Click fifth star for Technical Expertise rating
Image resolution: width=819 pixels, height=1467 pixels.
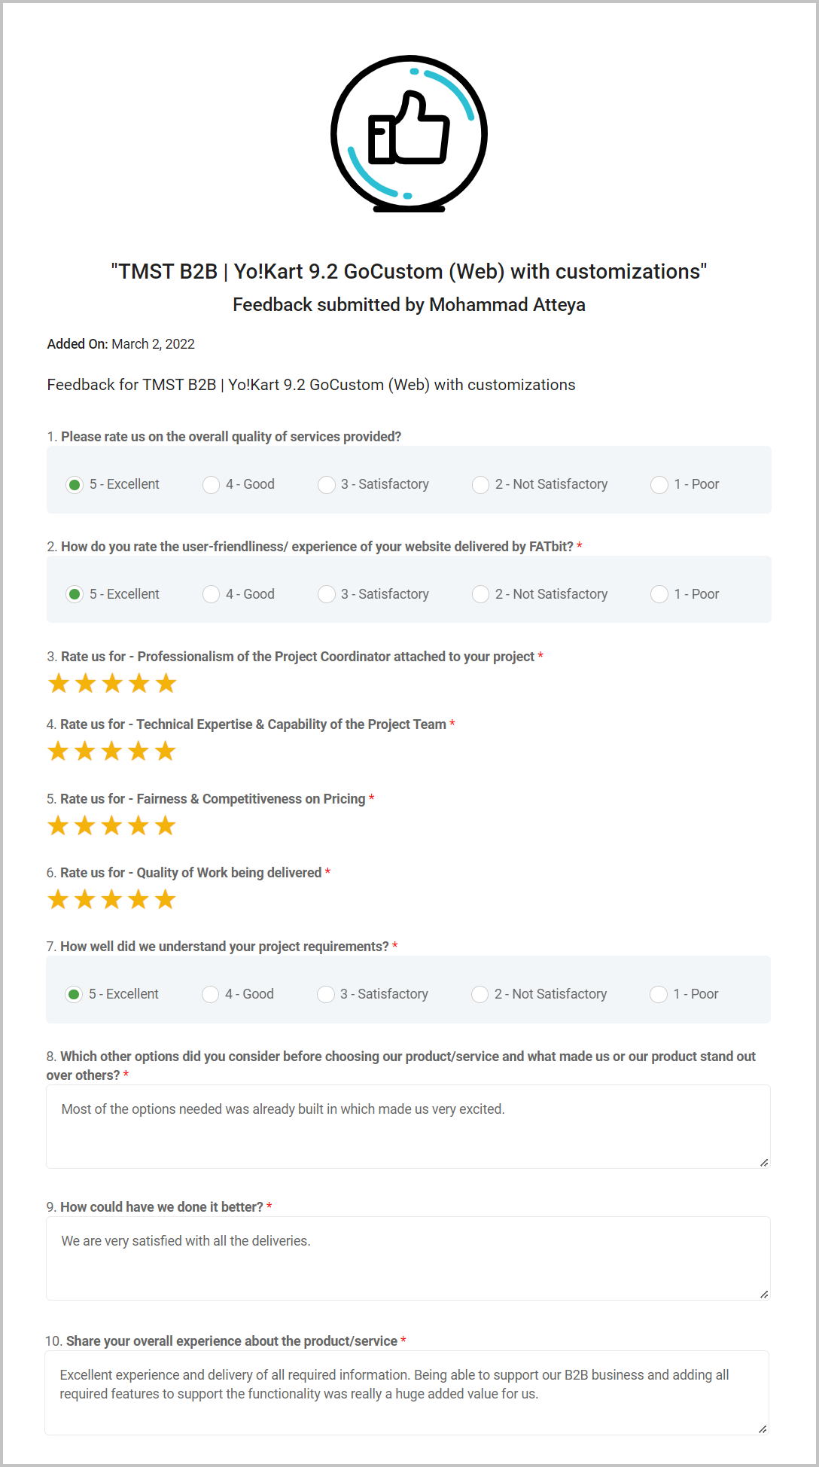point(166,752)
